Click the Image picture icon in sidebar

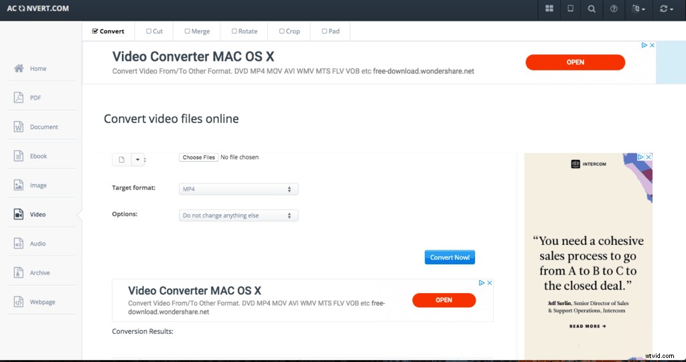(18, 185)
